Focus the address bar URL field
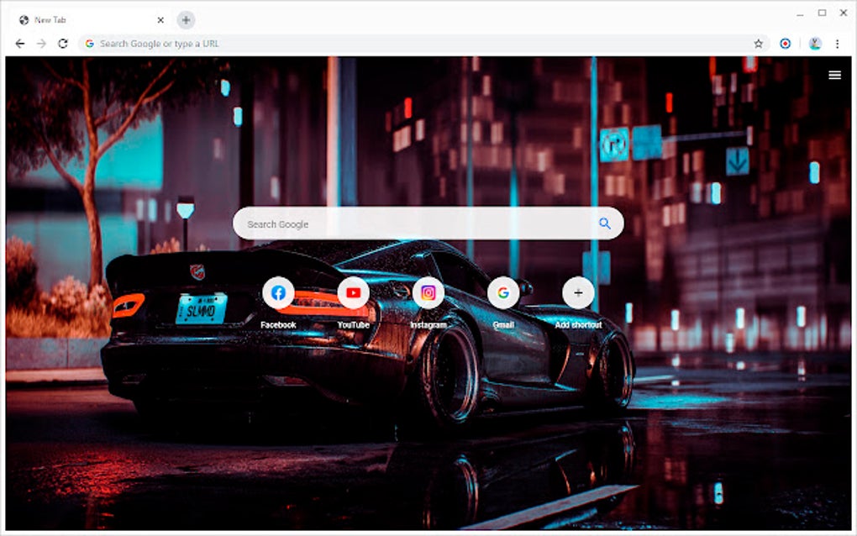The width and height of the screenshot is (857, 536). coord(423,44)
